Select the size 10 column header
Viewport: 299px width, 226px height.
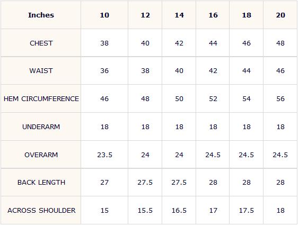pyautogui.click(x=104, y=15)
